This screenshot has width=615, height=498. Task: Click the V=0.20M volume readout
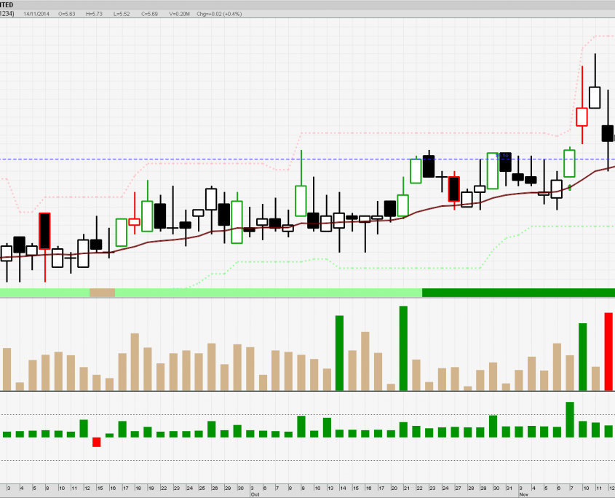tap(180, 14)
